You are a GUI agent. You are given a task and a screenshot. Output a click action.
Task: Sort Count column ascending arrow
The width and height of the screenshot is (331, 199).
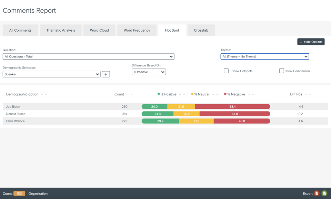click(128, 94)
